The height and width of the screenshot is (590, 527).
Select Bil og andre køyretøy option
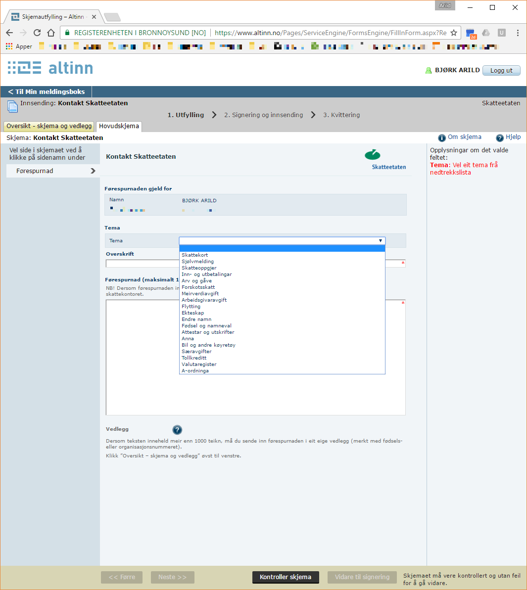(208, 345)
